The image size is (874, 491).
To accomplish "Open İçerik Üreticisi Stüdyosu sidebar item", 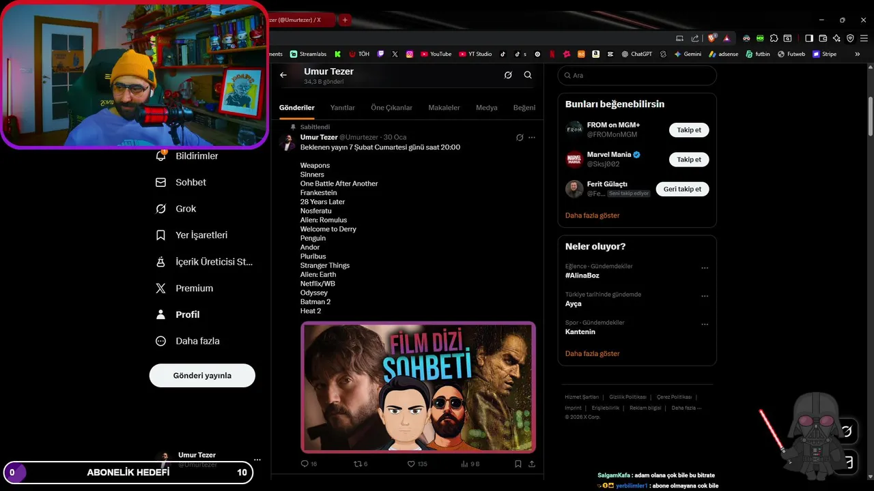I will tap(204, 262).
